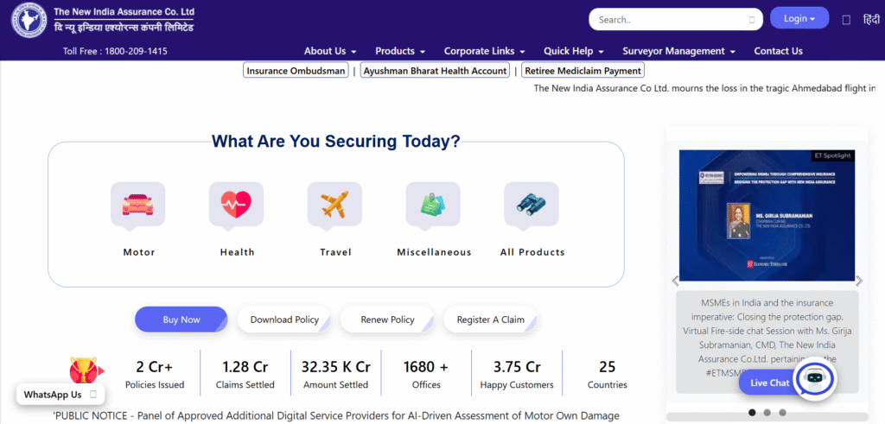The height and width of the screenshot is (424, 885).
Task: Expand the Products menu
Action: [400, 51]
